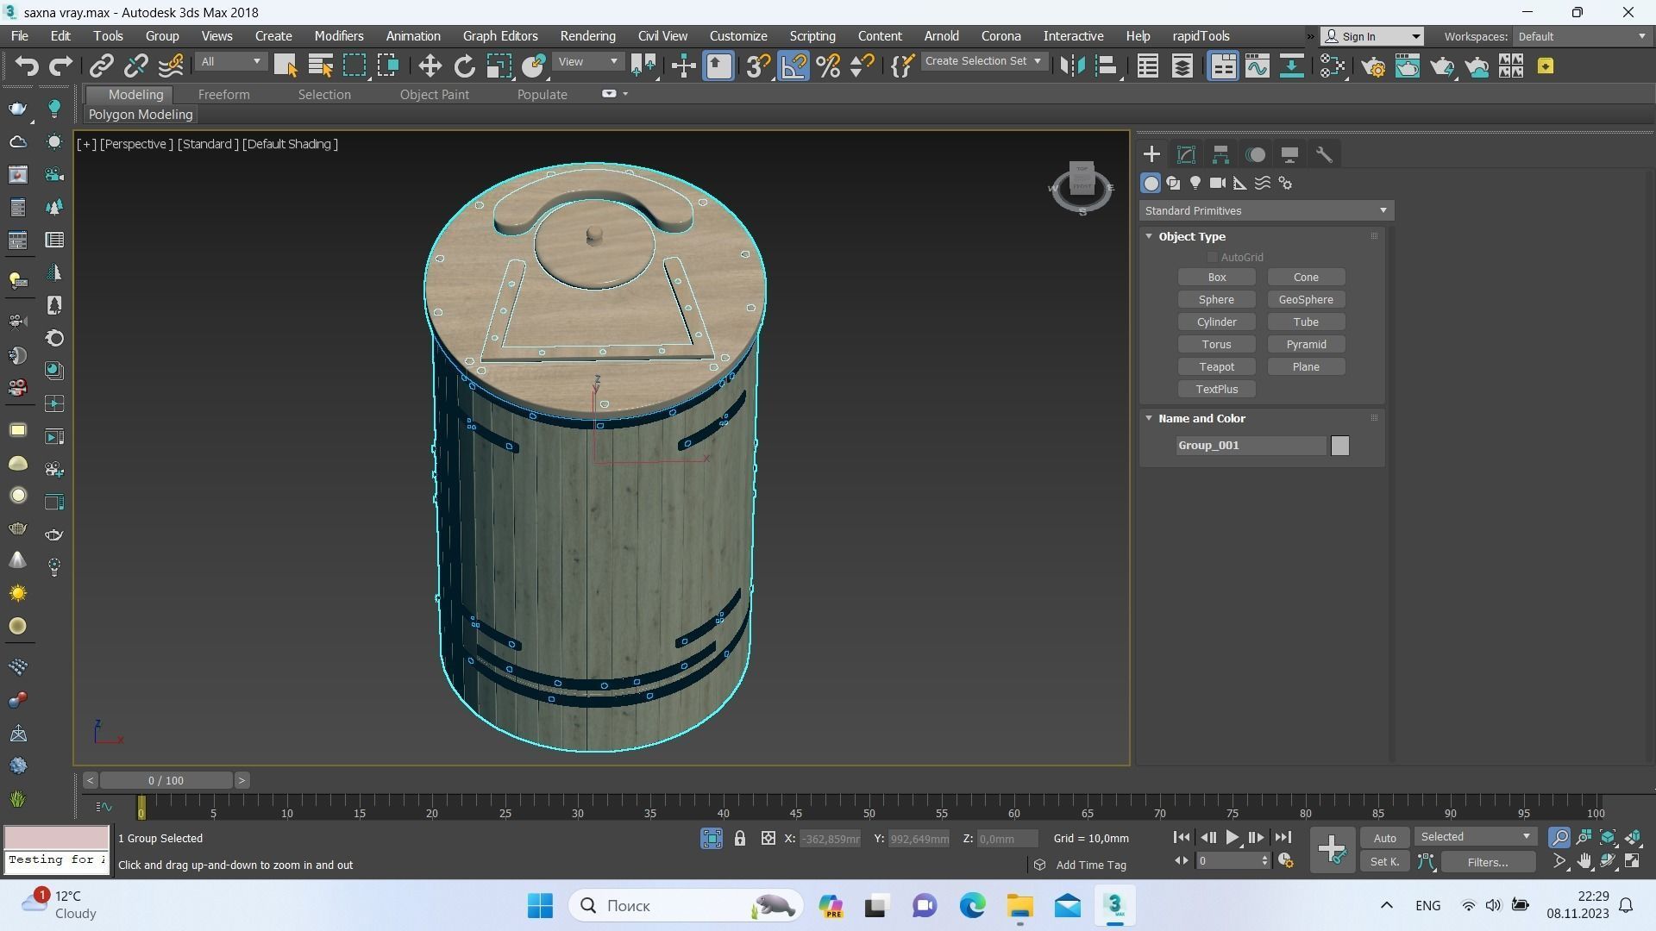The width and height of the screenshot is (1656, 931).
Task: Select the Space Warps category icon
Action: 1263,183
